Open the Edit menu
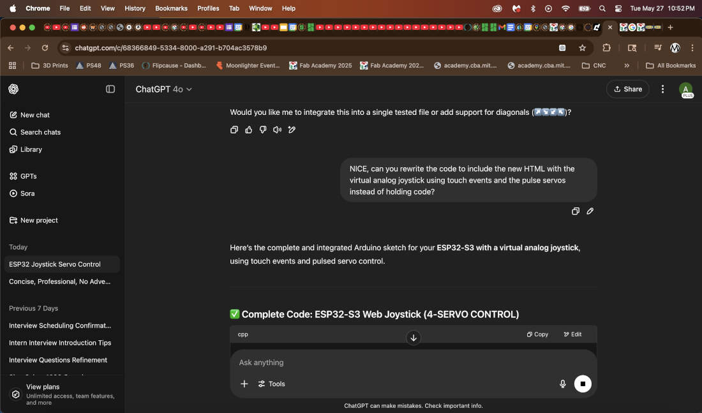Screen dimensions: 702x413 click(x=85, y=8)
